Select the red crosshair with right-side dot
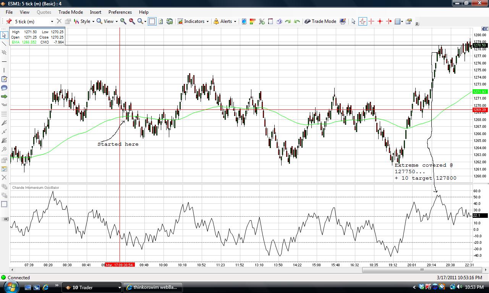Screen dimensions: 489x293 (x=389, y=21)
